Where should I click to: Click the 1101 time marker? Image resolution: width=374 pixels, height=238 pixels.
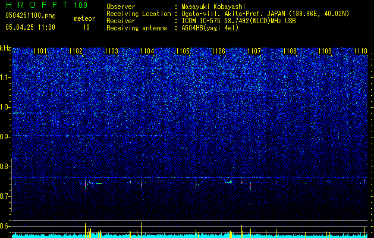[x=40, y=51]
